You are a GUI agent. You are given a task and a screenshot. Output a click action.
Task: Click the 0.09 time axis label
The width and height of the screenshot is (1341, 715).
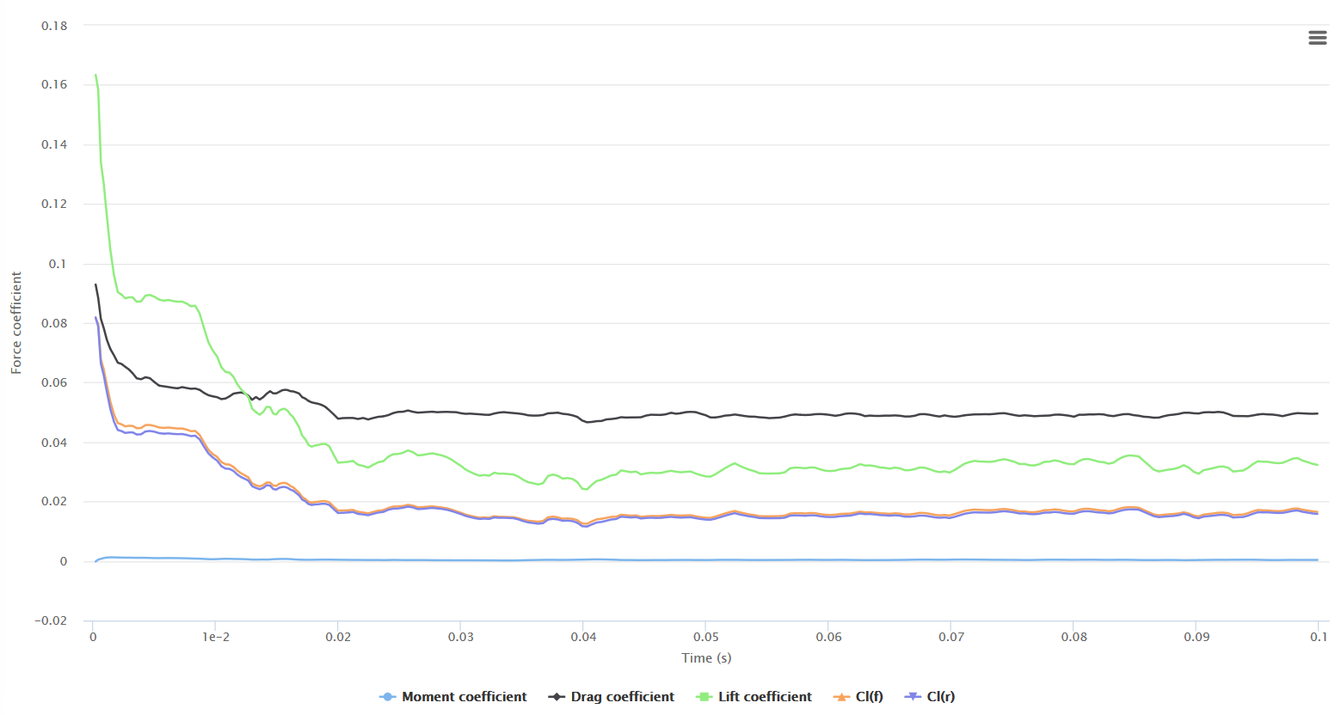pyautogui.click(x=1196, y=637)
